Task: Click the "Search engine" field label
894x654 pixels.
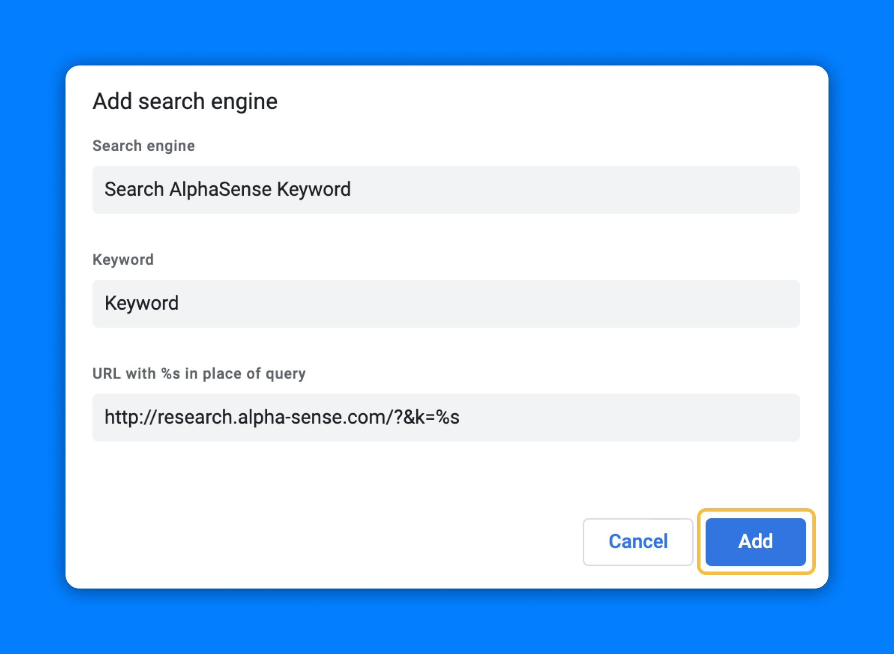Action: pyautogui.click(x=144, y=146)
